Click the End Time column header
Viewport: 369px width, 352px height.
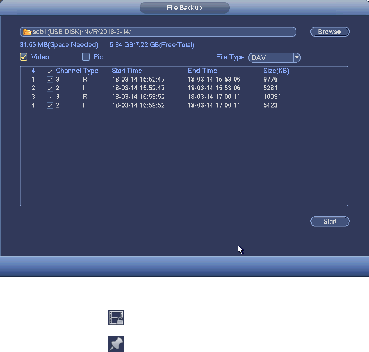click(202, 71)
